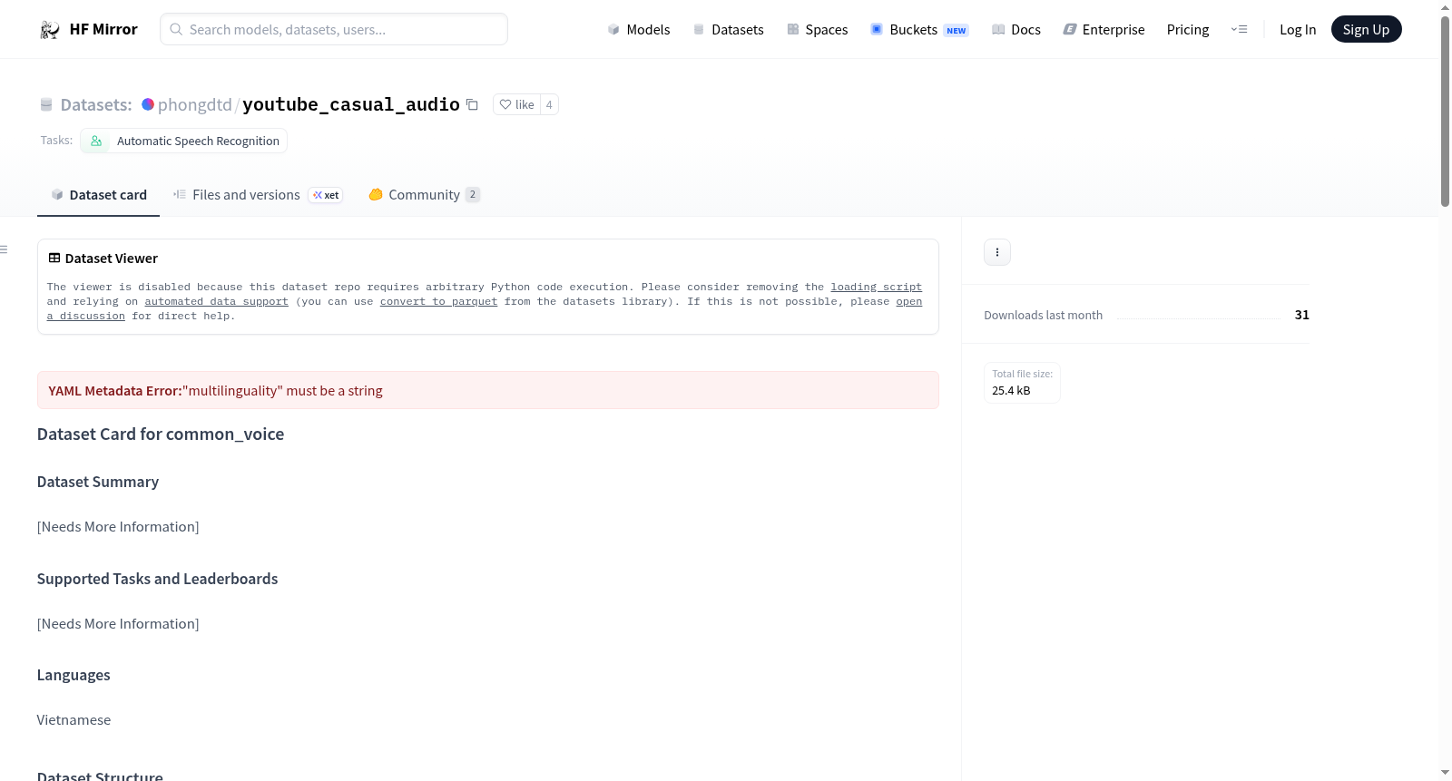
Task: Open the Datasets page in navbar
Action: [x=729, y=29]
